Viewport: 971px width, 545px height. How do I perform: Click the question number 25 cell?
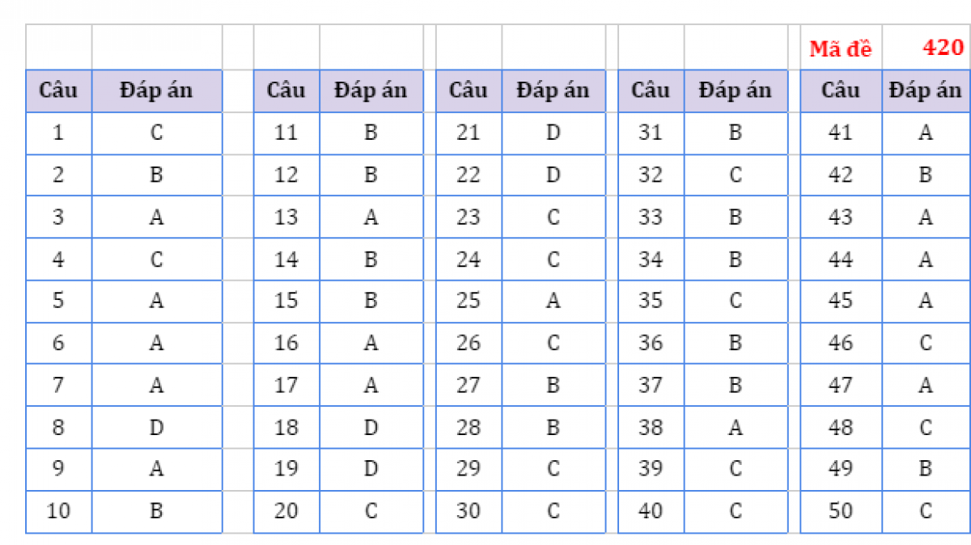(469, 301)
